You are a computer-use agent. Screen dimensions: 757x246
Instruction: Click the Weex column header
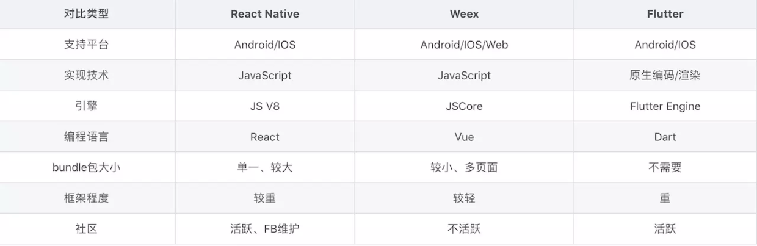tap(464, 14)
